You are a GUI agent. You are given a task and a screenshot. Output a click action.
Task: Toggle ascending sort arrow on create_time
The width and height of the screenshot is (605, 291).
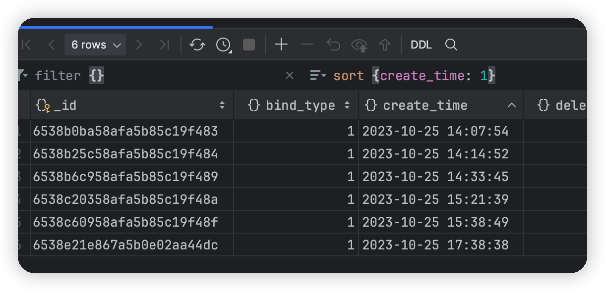click(512, 105)
